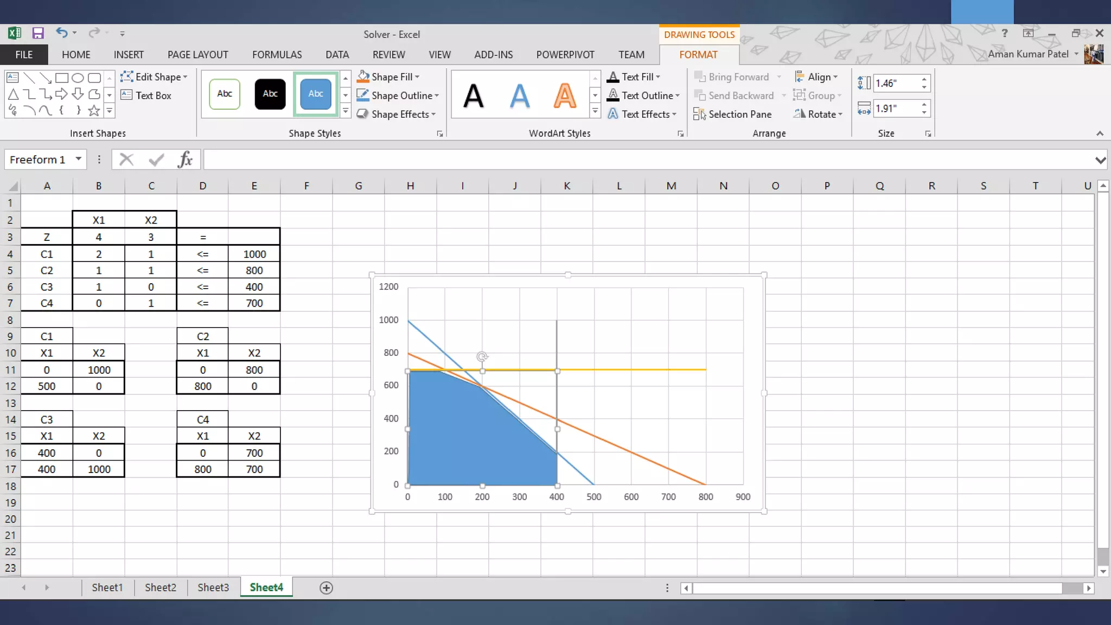Open the Shape Fill dropdown

[417, 77]
